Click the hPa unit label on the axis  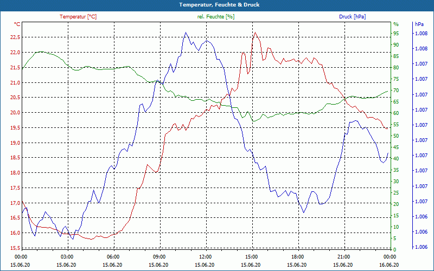[419, 24]
